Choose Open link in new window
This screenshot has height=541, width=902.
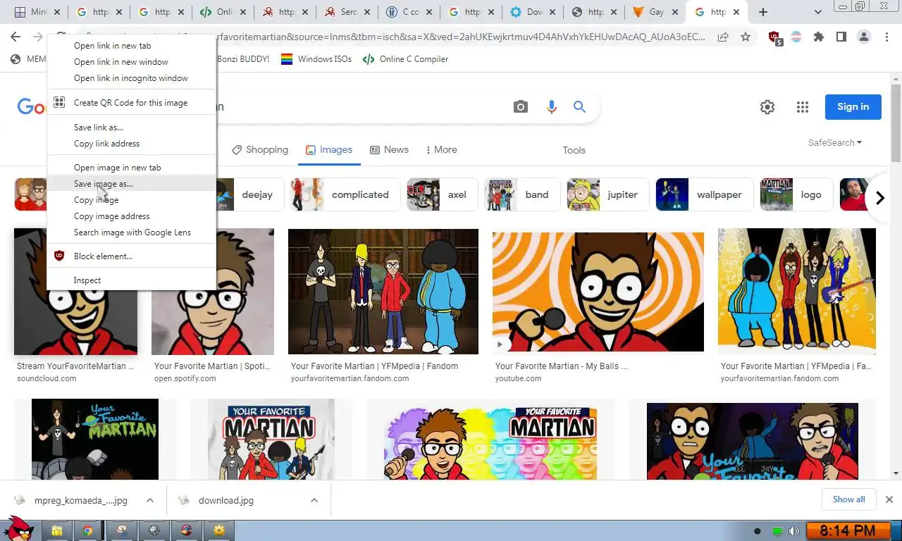pyautogui.click(x=131, y=62)
